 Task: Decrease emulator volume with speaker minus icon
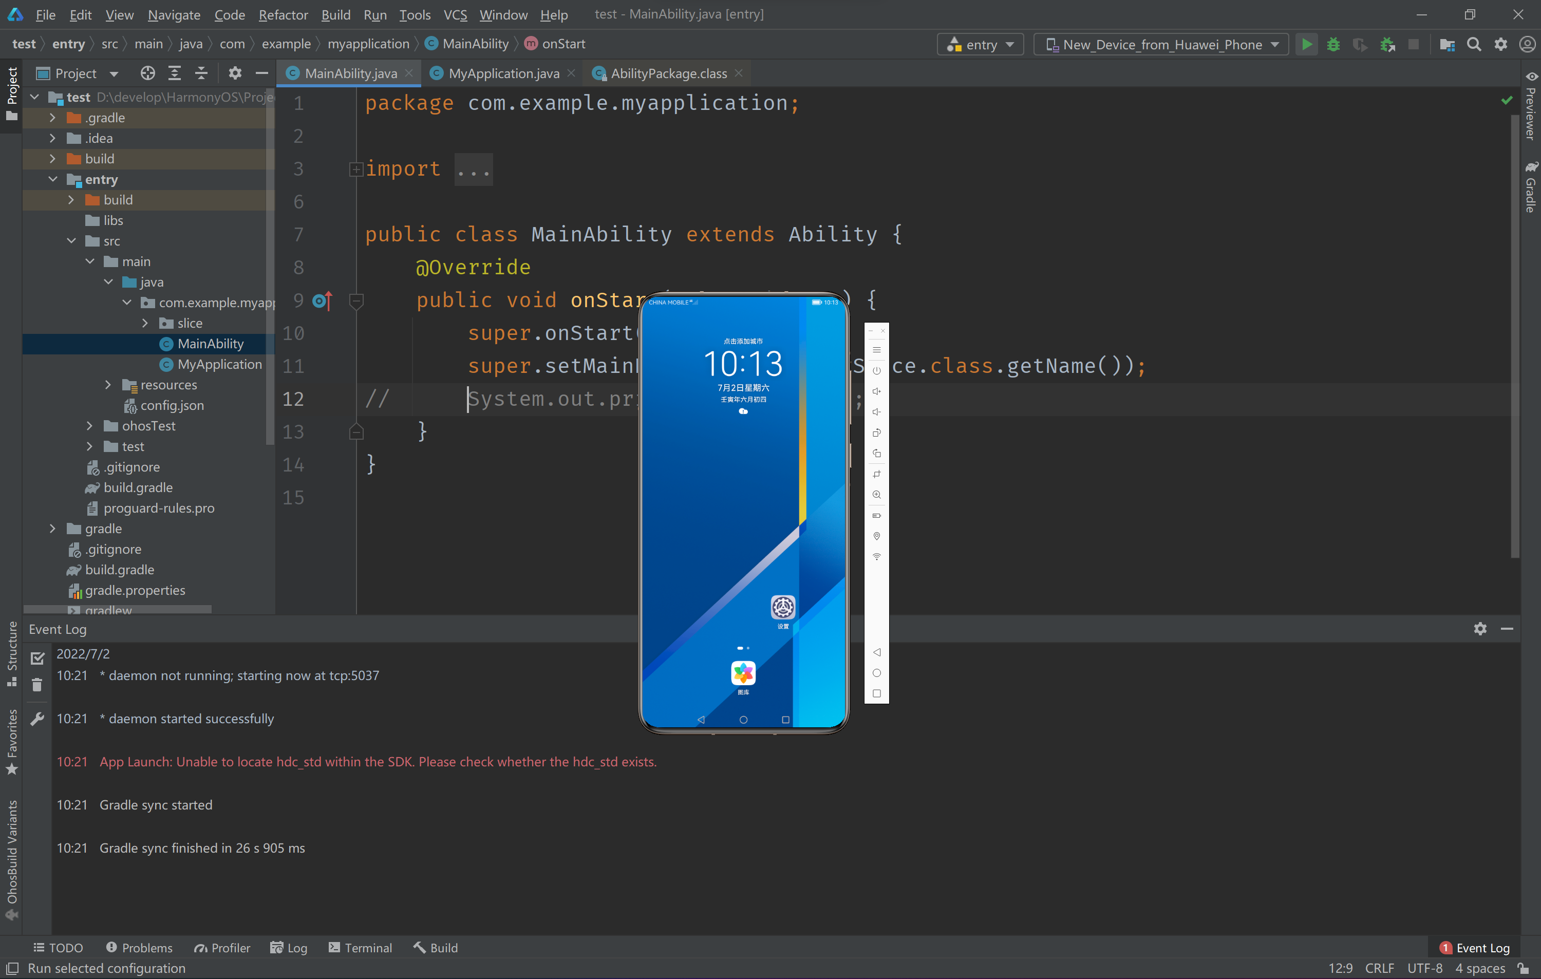[877, 411]
